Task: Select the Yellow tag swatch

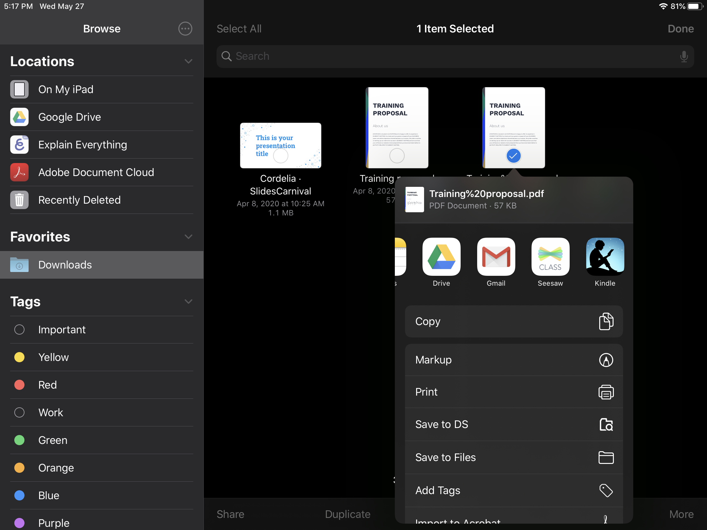Action: (19, 357)
